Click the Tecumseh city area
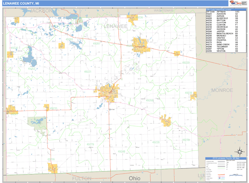Image resolution: width=249 pixels, height=183 pixels. click(x=140, y=43)
